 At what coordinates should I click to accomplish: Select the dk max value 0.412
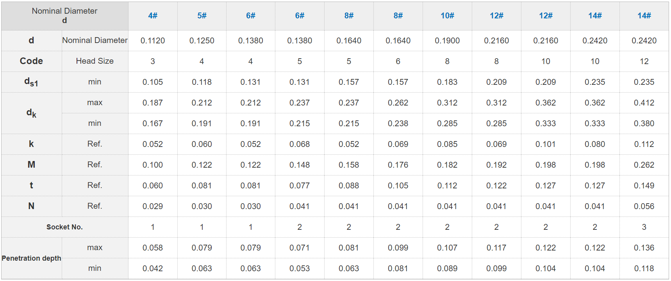point(644,103)
